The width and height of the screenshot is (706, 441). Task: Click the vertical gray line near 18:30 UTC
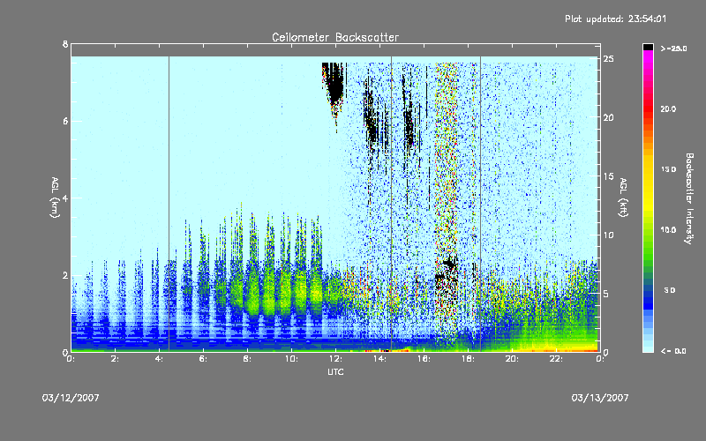coord(480,203)
